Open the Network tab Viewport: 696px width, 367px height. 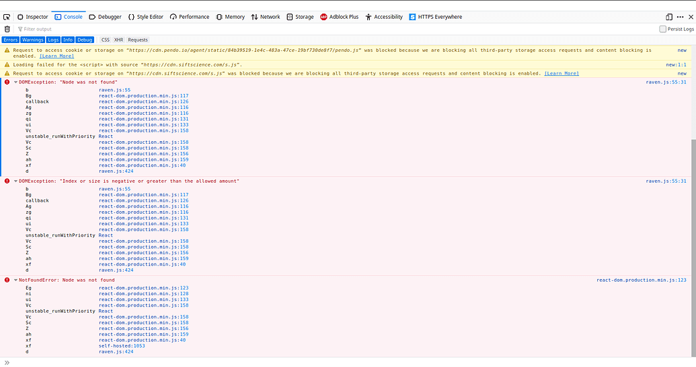click(x=266, y=17)
